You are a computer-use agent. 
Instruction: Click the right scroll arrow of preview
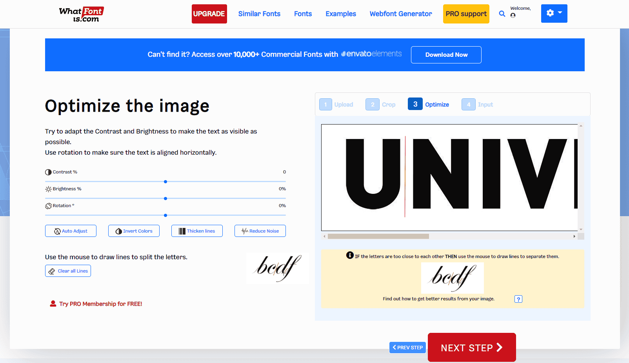[x=574, y=236]
